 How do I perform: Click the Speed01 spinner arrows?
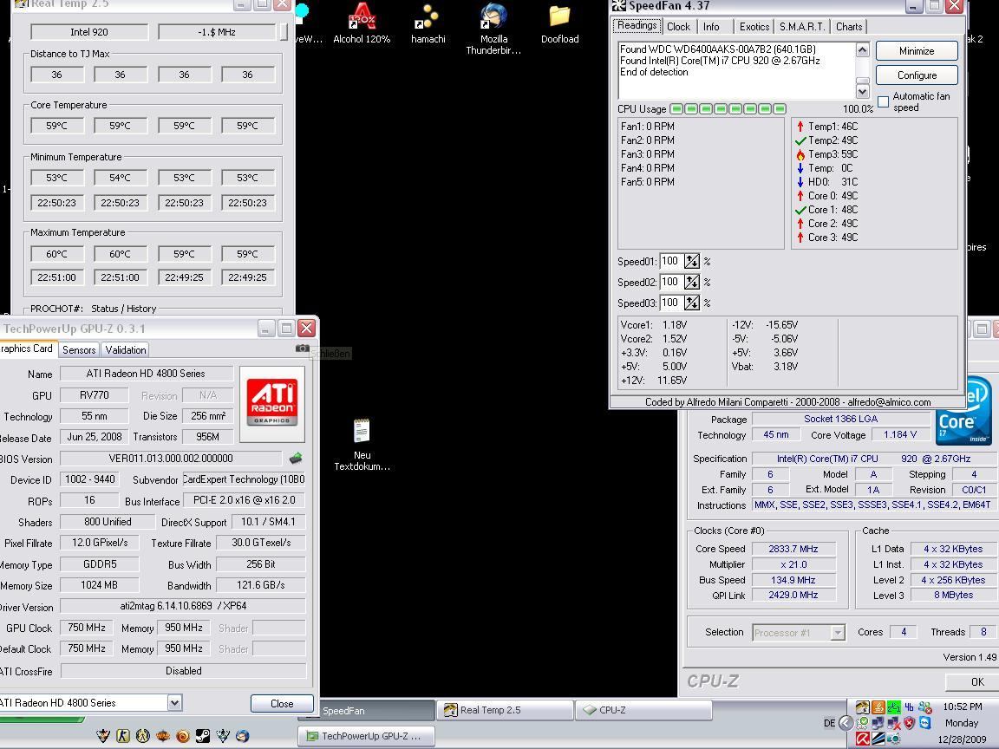(692, 261)
